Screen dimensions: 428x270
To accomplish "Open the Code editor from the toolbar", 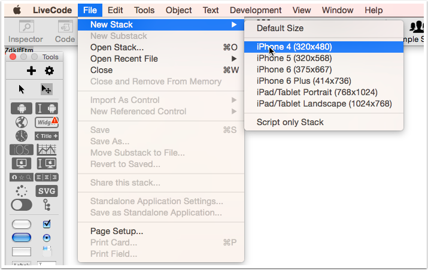I will [x=65, y=31].
